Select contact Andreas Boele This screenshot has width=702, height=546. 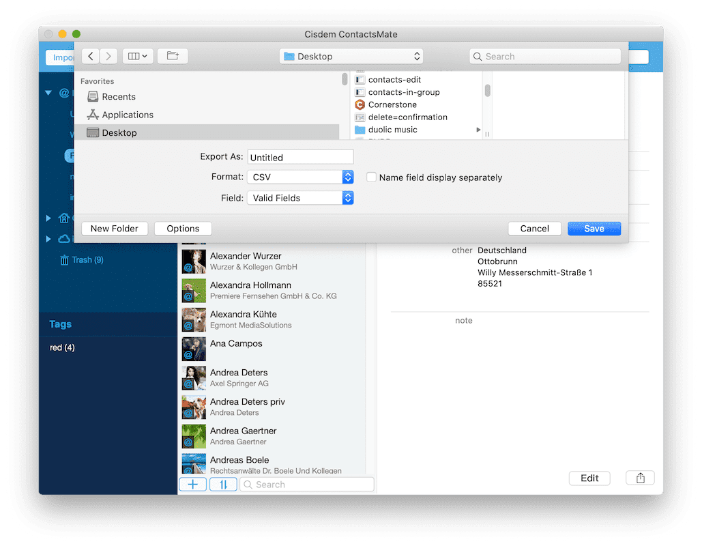[273, 463]
